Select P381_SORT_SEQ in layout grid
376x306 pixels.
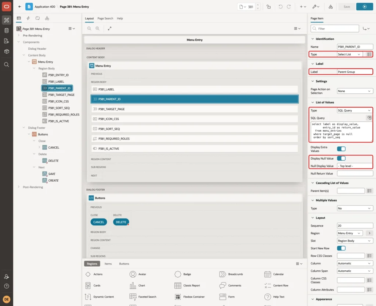coord(195,129)
